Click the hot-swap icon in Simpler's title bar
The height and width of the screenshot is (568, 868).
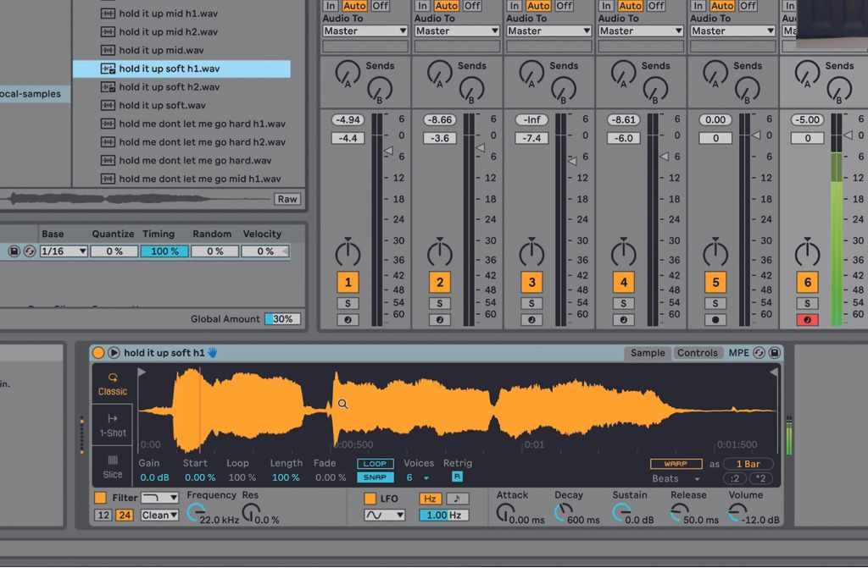(x=759, y=353)
